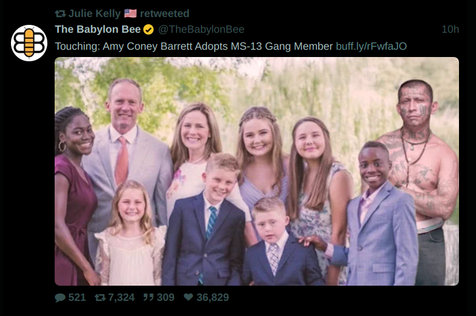Open the buff.ly/rFwfaJO link
476x316 pixels.
(370, 46)
